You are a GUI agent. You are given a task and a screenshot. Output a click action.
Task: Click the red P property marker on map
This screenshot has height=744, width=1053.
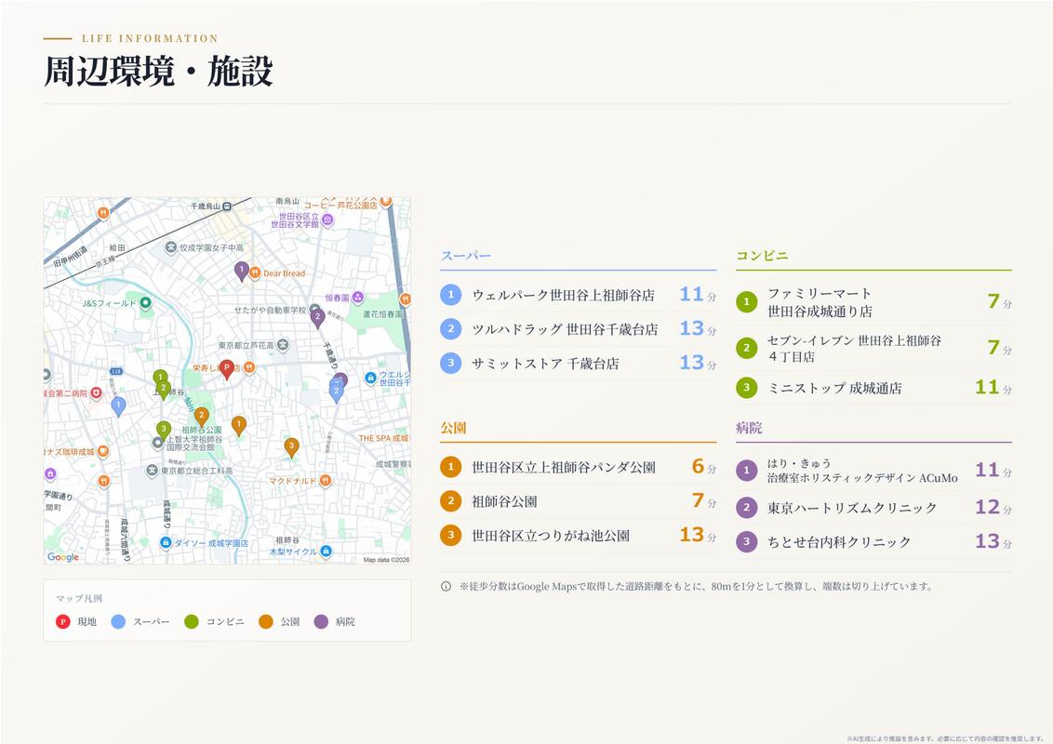point(227,368)
